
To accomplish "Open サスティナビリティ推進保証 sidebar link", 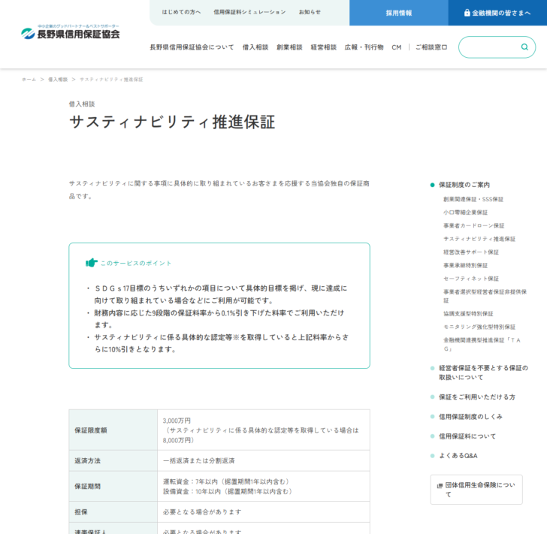I will click(x=479, y=239).
